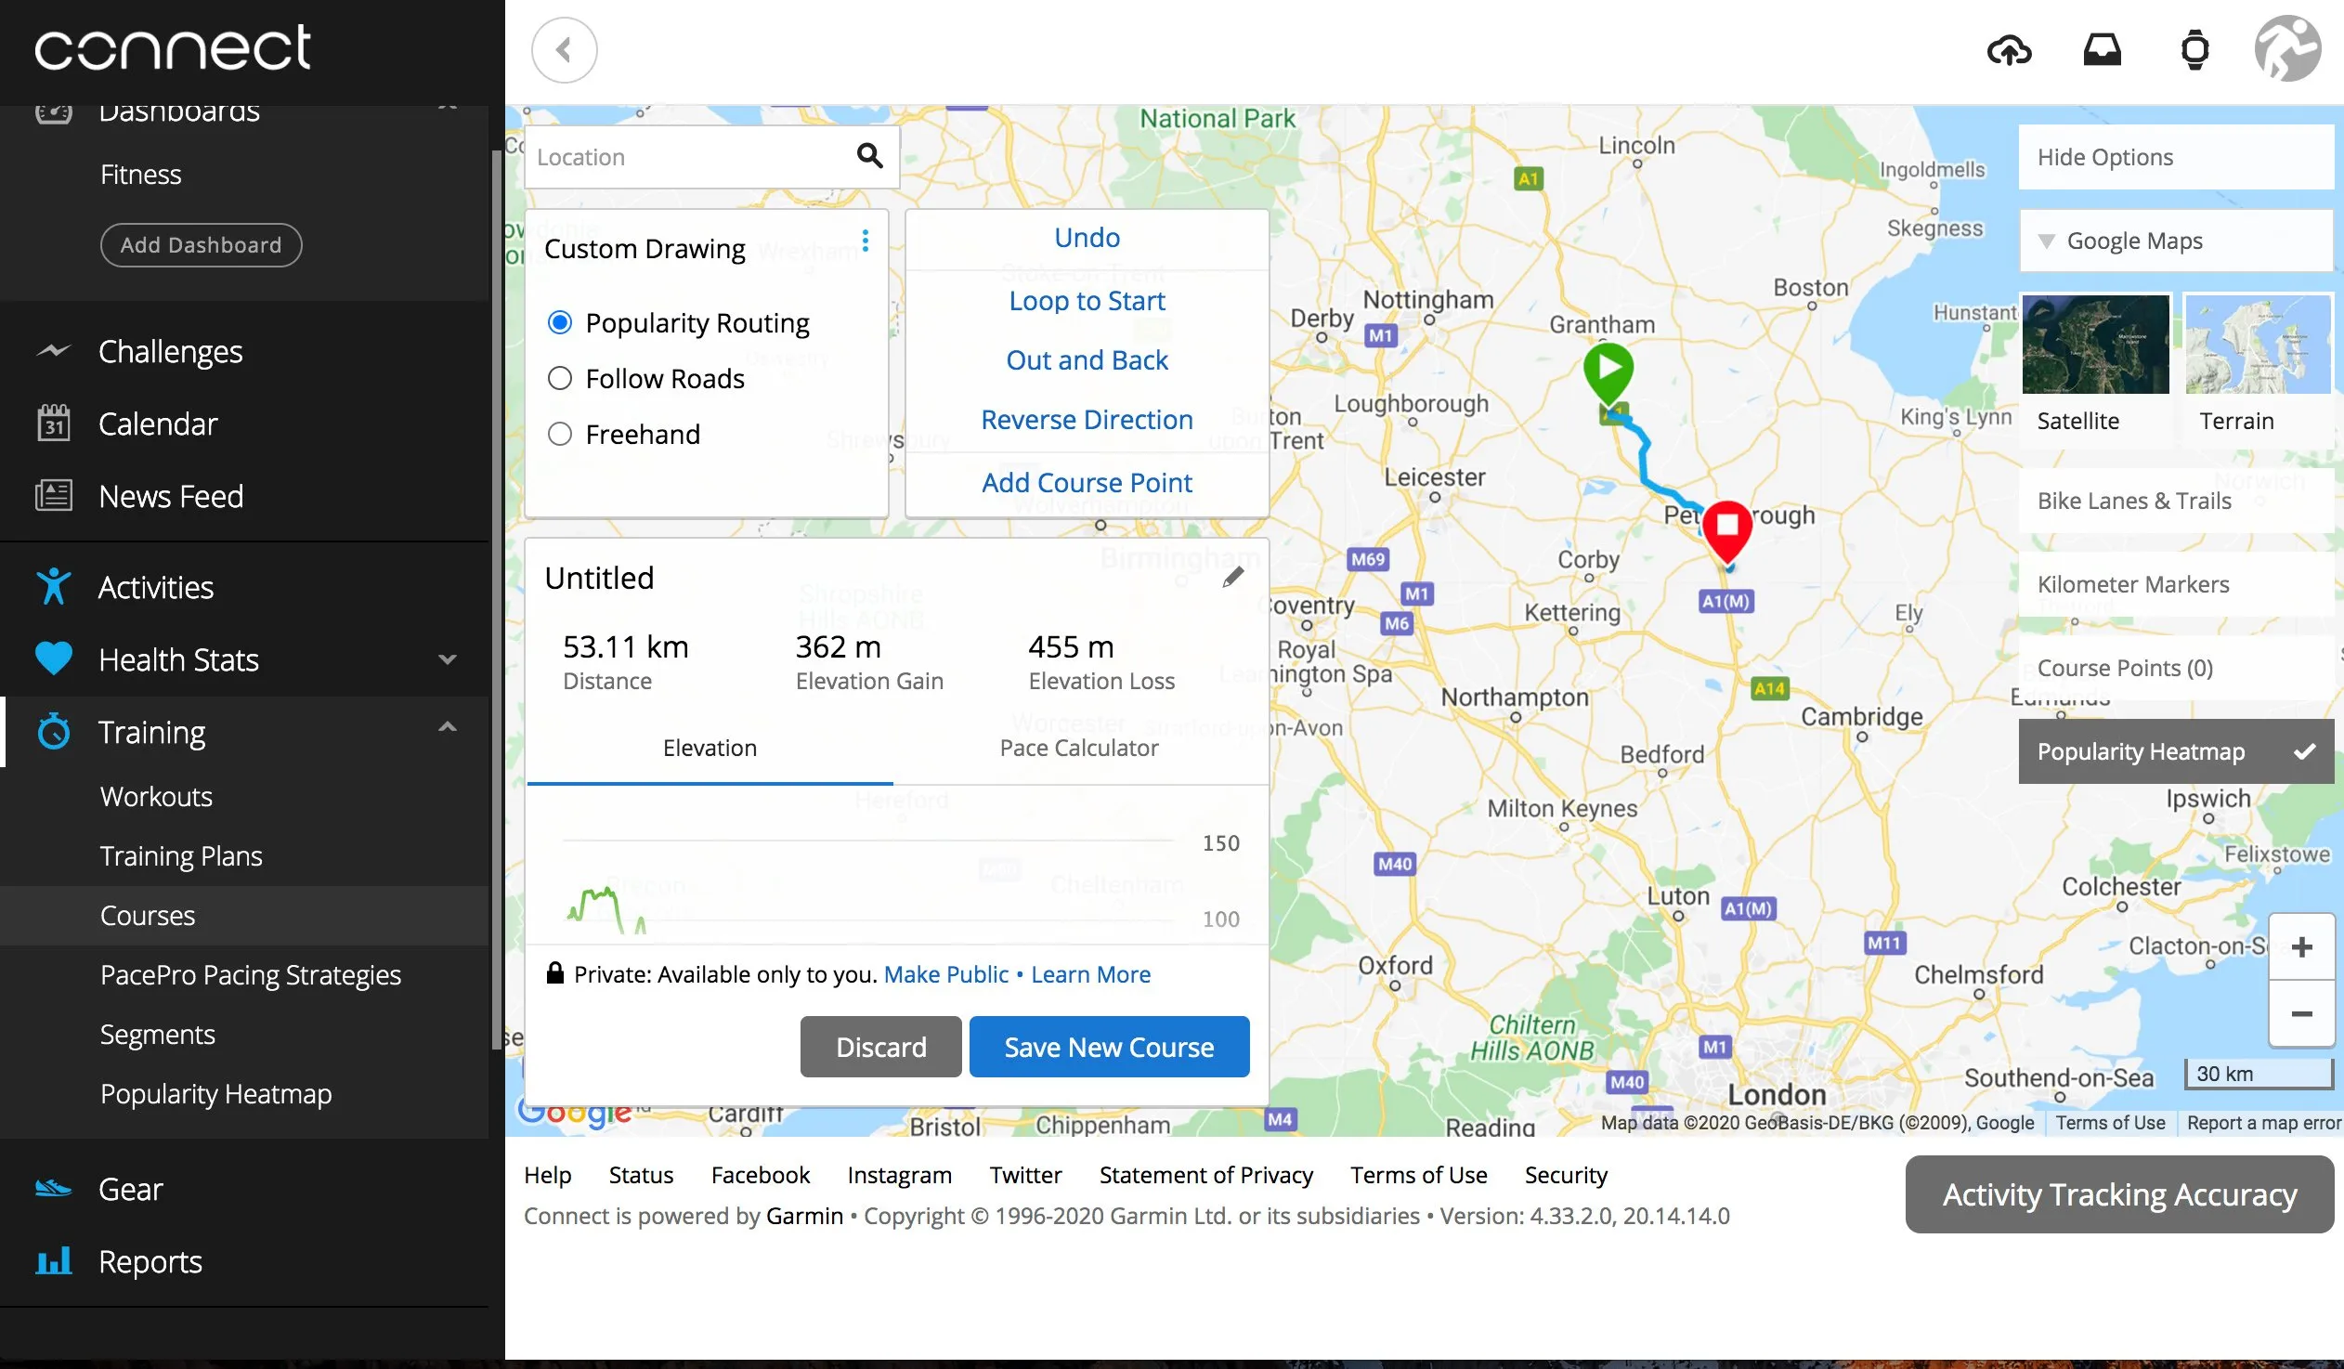Click the green start marker on map
Image resolution: width=2344 pixels, height=1369 pixels.
[x=1608, y=372]
